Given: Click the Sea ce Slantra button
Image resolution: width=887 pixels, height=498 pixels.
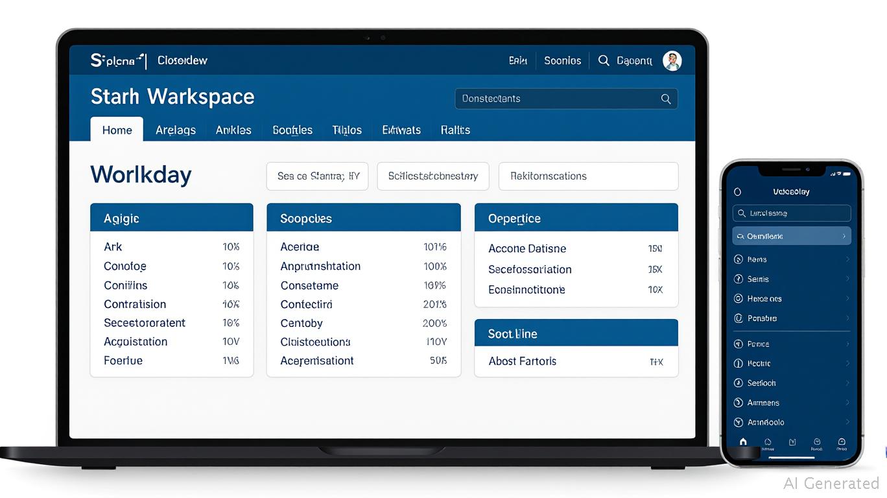Looking at the screenshot, I should (x=317, y=176).
